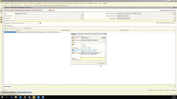The width and height of the screenshot is (177, 99).
Task: Launch Edge from taskbar
Action: pyautogui.click(x=11, y=97)
